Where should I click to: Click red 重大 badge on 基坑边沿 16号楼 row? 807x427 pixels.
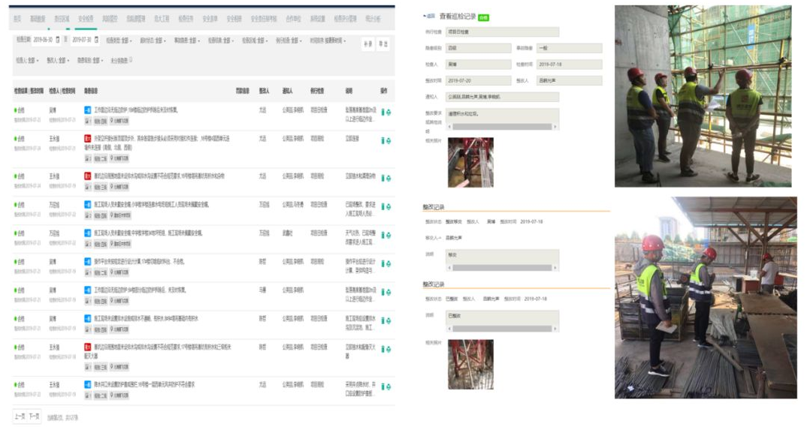88,176
